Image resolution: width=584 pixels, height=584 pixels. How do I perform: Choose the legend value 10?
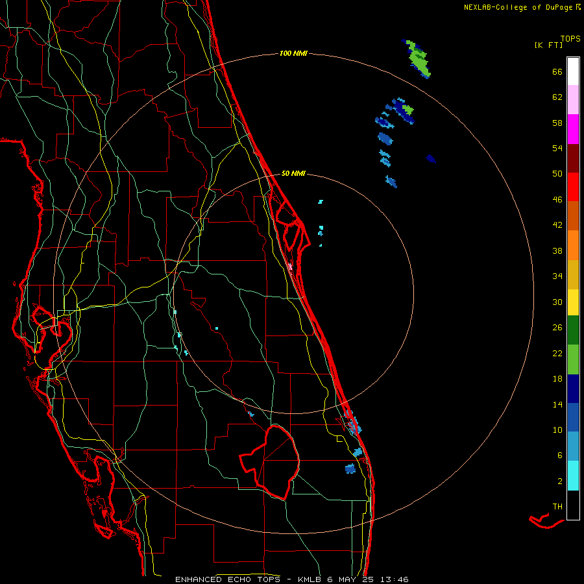pyautogui.click(x=557, y=430)
